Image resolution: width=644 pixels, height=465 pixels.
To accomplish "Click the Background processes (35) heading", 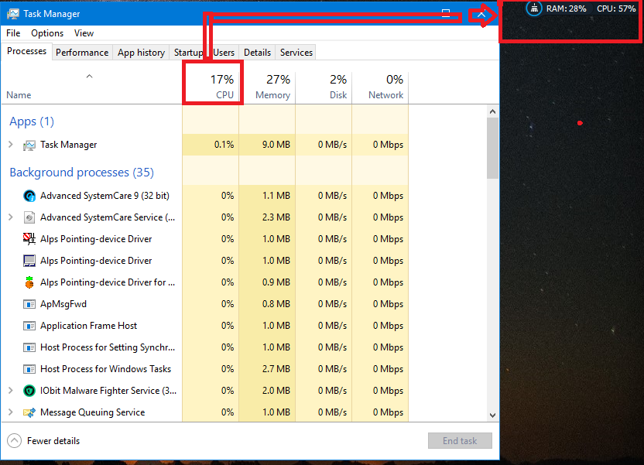I will click(x=82, y=173).
